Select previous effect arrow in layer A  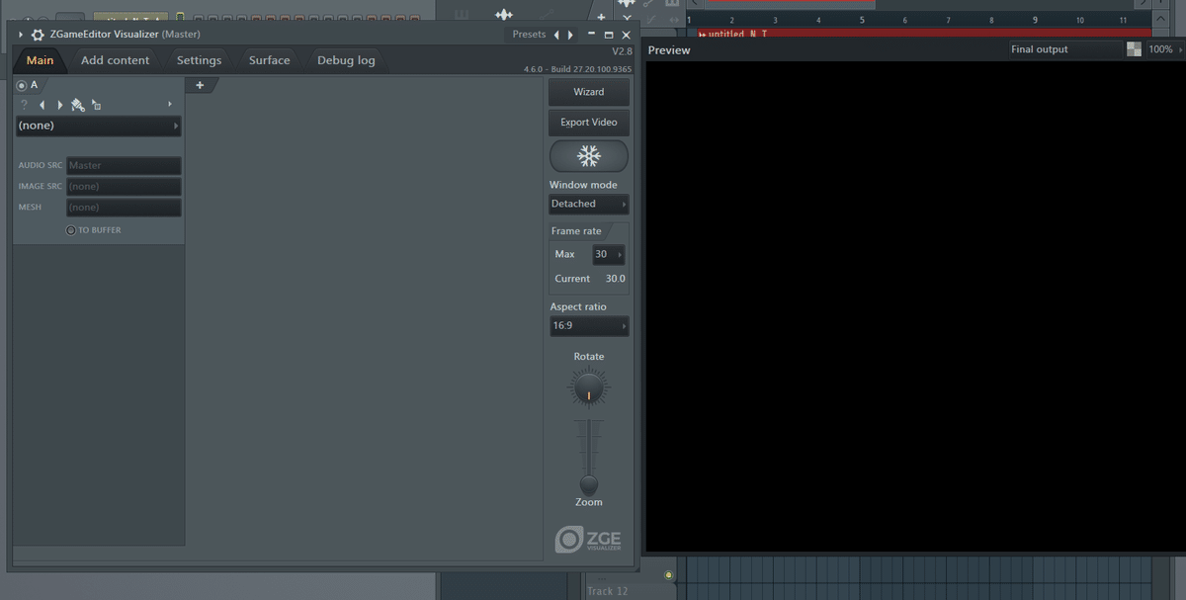42,105
